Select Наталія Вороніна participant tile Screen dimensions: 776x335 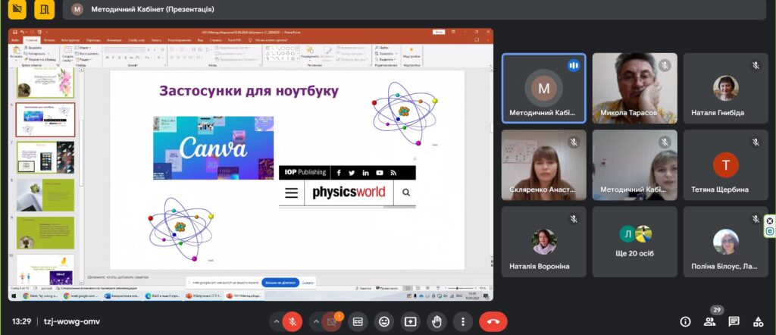(544, 242)
